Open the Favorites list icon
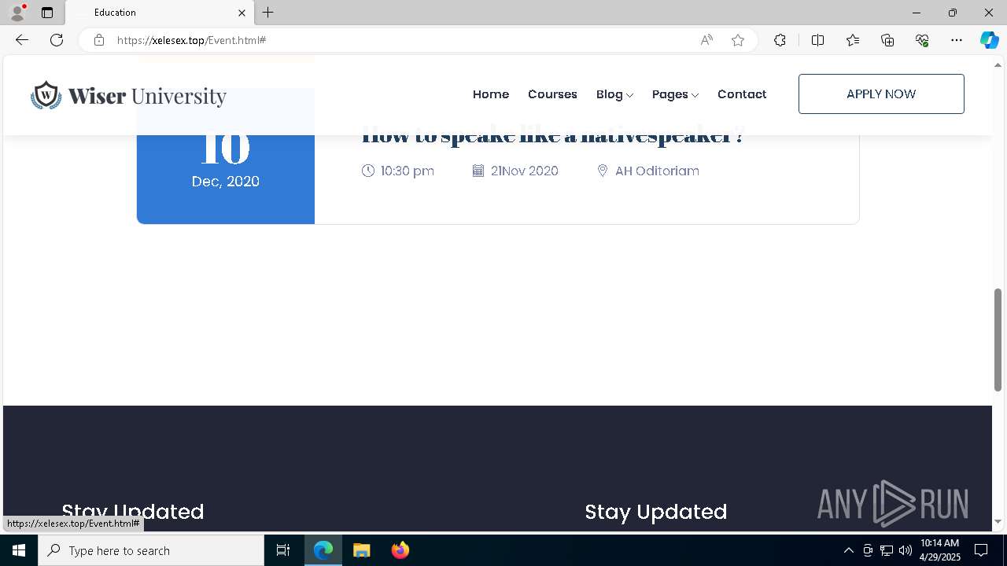This screenshot has height=566, width=1007. click(x=853, y=40)
